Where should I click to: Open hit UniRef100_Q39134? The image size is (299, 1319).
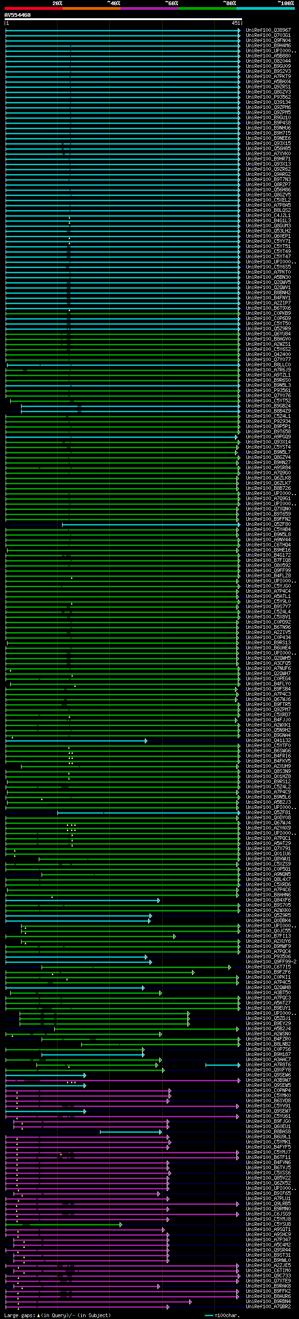click(268, 102)
